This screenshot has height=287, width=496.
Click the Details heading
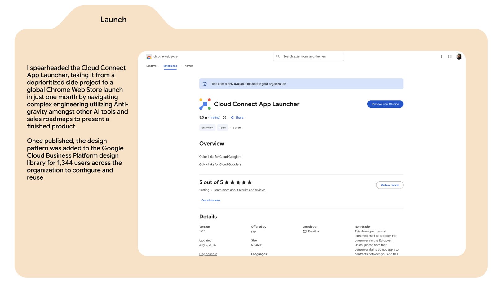point(208,217)
